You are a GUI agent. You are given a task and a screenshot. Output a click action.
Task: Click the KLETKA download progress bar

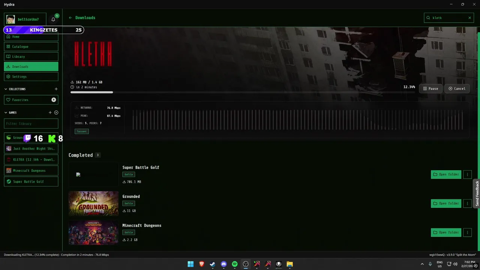243,92
